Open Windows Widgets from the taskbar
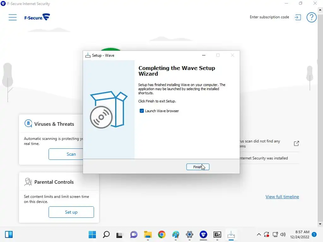 click(9, 234)
